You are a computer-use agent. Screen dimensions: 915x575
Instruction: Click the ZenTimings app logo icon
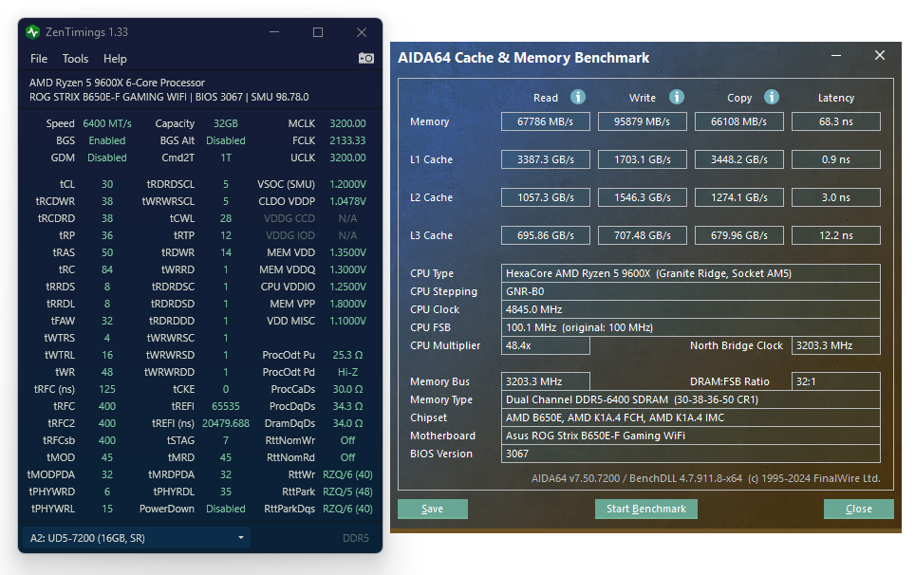point(32,32)
